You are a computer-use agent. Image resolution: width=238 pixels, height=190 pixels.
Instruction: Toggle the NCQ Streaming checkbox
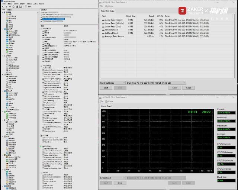click(43, 101)
